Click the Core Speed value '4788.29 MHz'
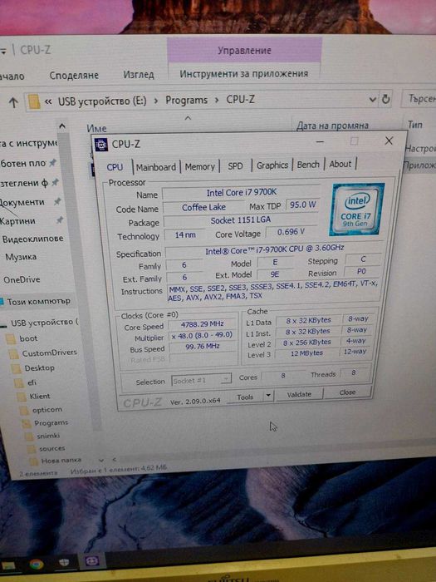The image size is (436, 582). pos(202,324)
